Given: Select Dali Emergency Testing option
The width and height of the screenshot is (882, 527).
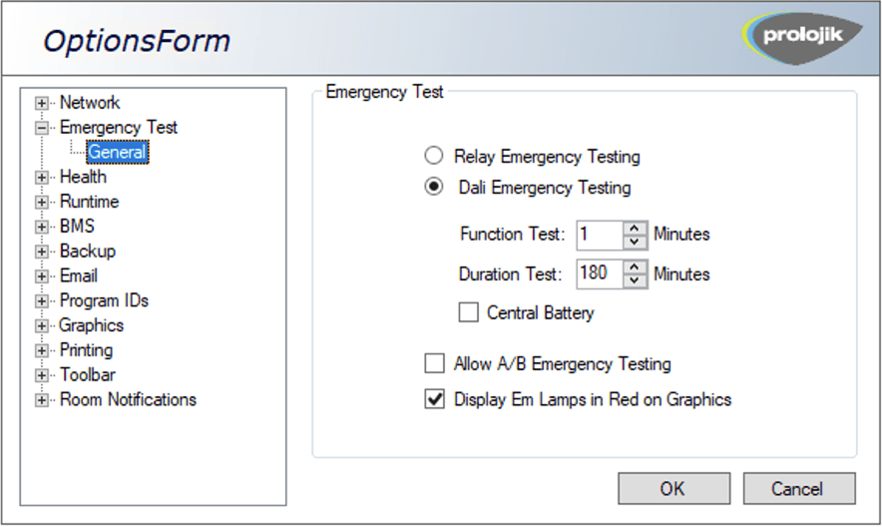Looking at the screenshot, I should [x=434, y=188].
